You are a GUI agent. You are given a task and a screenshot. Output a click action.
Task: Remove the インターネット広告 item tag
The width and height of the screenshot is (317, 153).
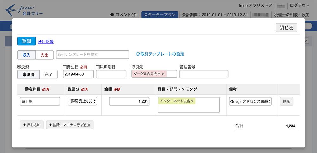click(192, 101)
